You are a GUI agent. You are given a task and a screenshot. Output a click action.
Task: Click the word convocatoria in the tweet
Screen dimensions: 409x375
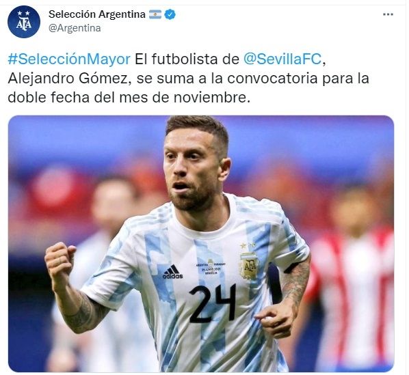(x=272, y=79)
